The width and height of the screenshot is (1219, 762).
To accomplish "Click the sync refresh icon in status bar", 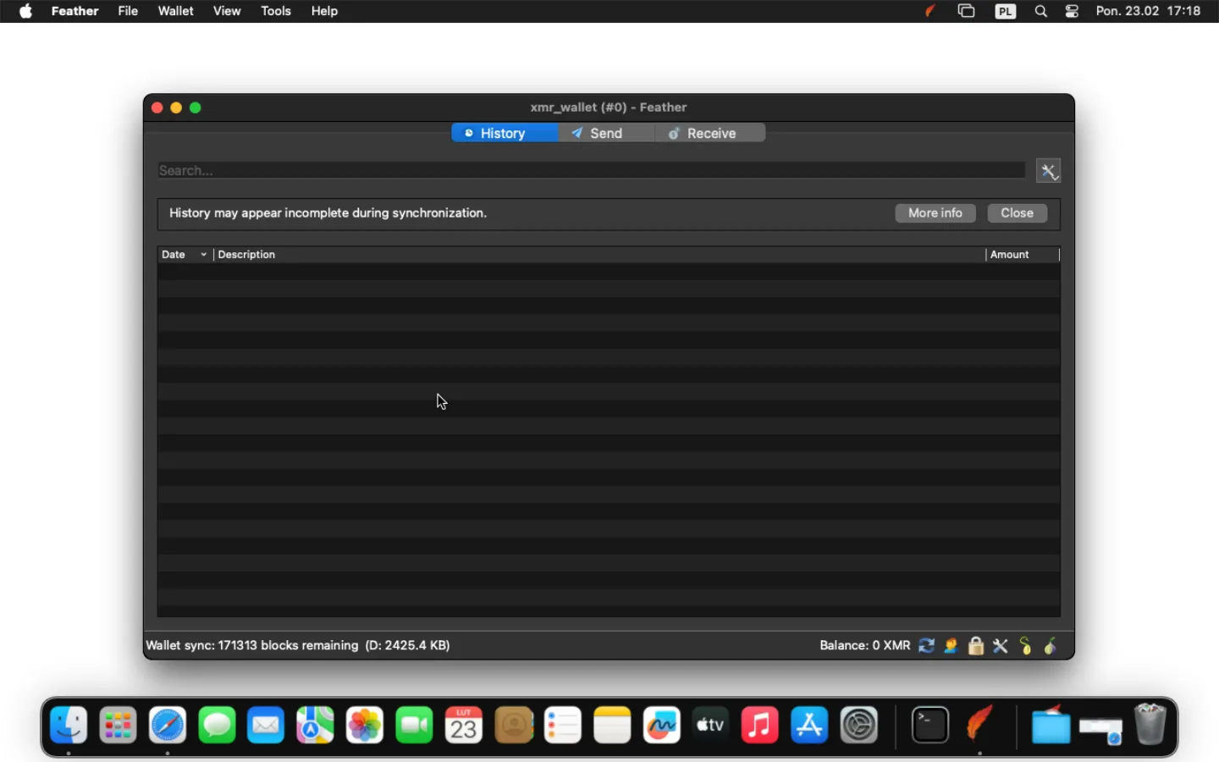I will (927, 646).
